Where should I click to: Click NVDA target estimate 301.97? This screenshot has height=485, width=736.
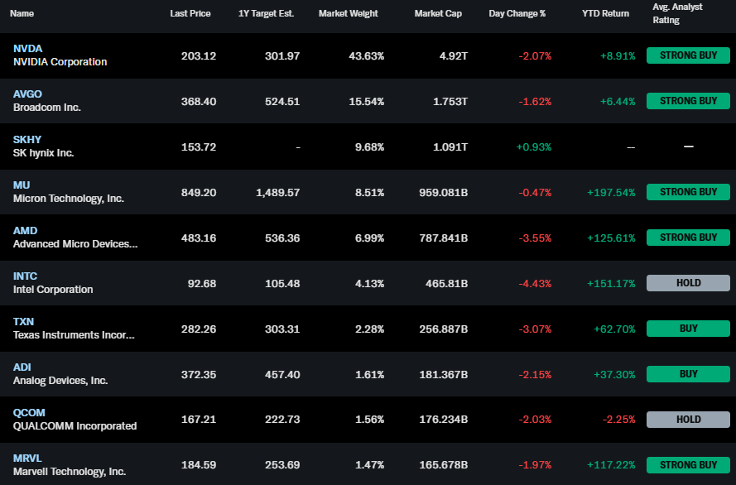tap(282, 55)
